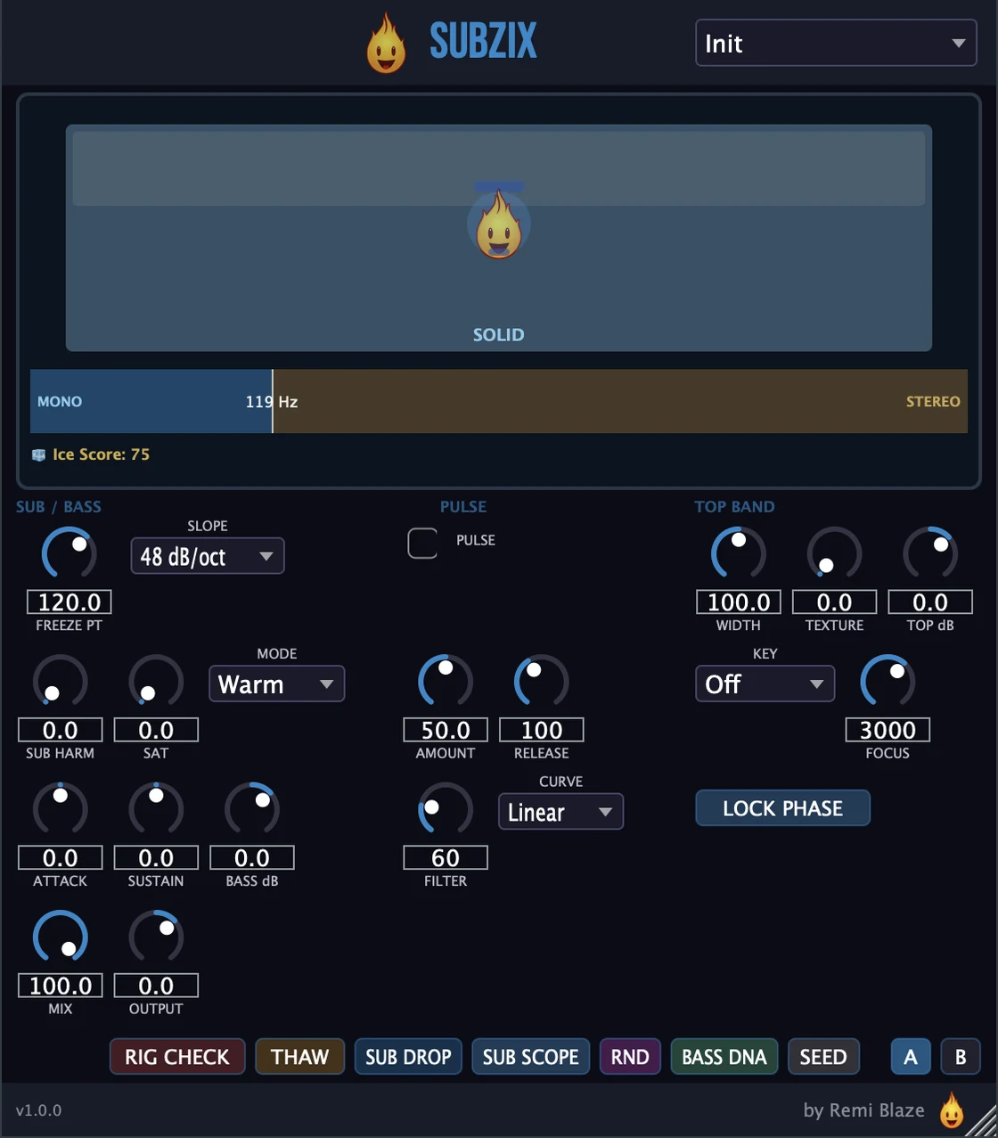Click the blue MONO band region
This screenshot has width=998, height=1138.
coord(151,402)
